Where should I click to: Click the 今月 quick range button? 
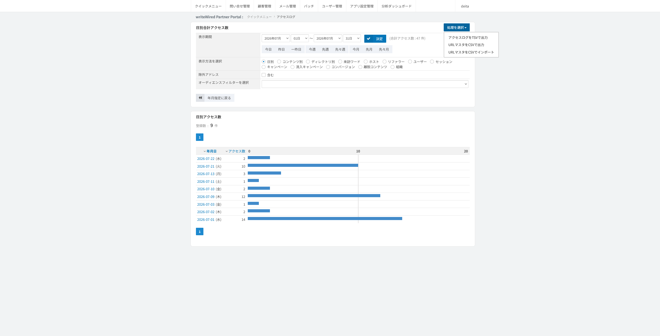[356, 49]
